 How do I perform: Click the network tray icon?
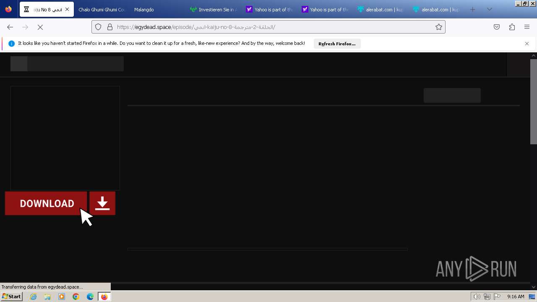click(x=487, y=297)
